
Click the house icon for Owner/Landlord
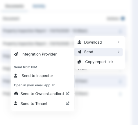click(16, 94)
